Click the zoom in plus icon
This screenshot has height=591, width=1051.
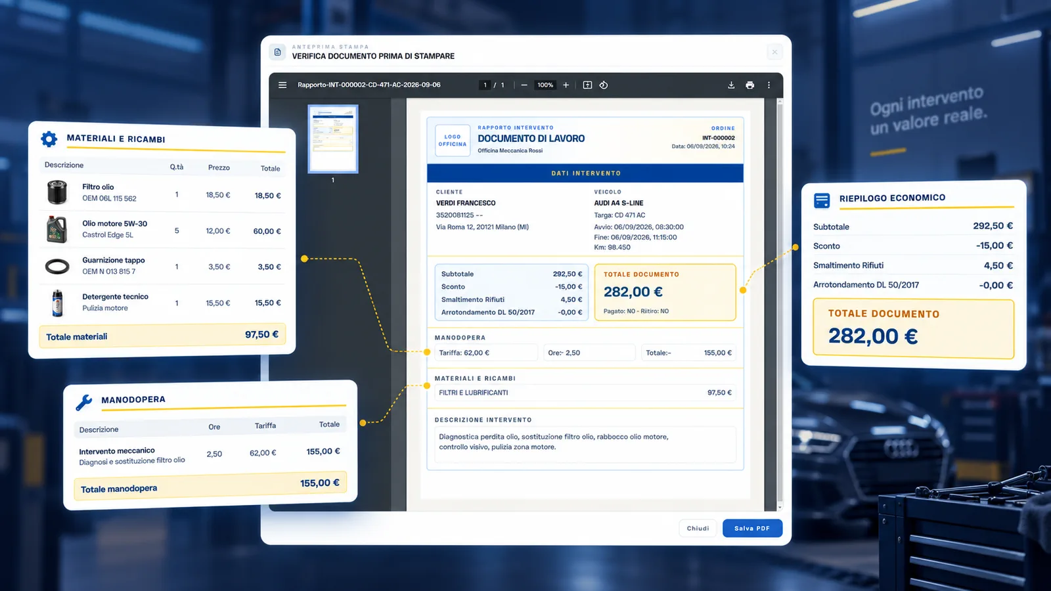tap(566, 85)
